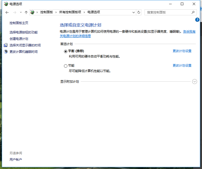This screenshot has height=169, width=202.
Task: Click the blue help question mark icon
Action: (197, 20)
